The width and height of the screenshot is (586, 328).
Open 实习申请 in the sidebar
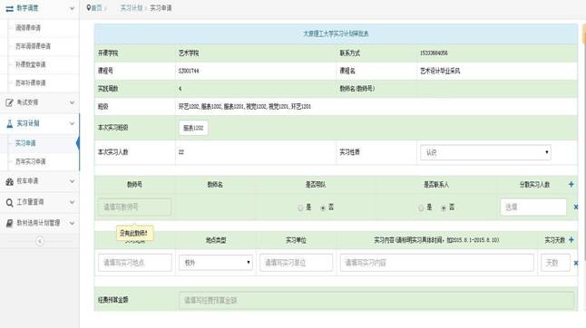[x=25, y=143]
